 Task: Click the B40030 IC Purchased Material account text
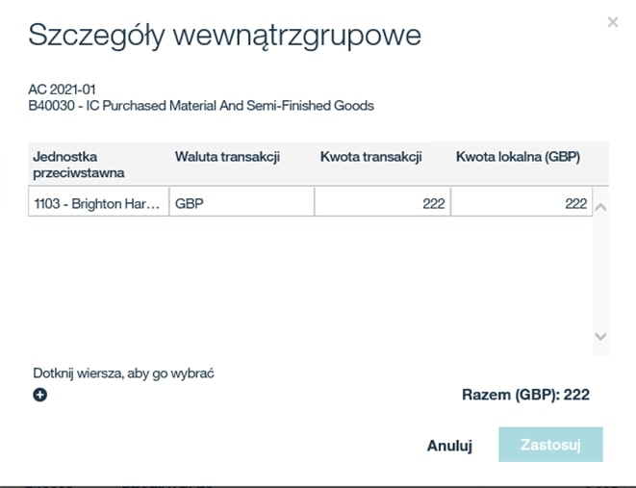(x=201, y=105)
